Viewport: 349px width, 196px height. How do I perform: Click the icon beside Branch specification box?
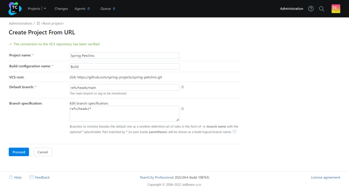tap(183, 109)
